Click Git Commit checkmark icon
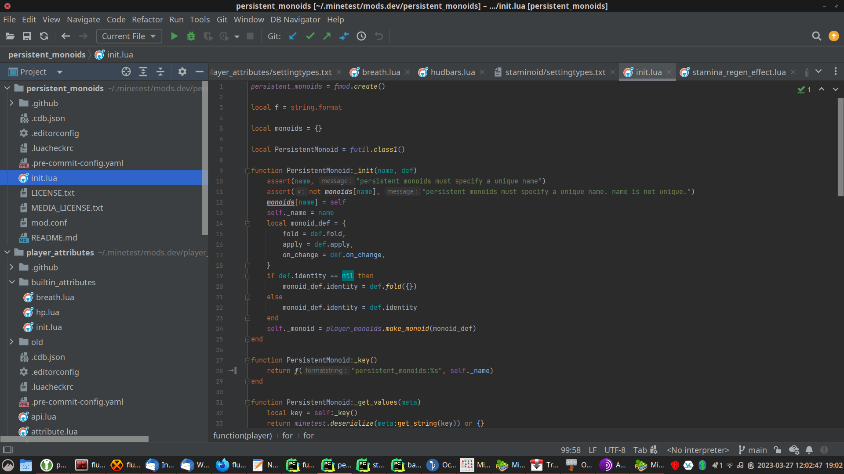 [x=310, y=36]
